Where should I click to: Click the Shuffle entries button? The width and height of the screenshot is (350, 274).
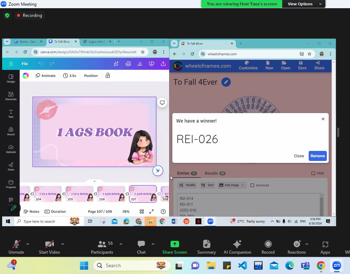[x=187, y=185]
